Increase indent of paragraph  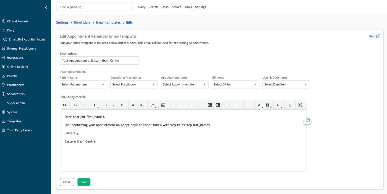(x=210, y=105)
